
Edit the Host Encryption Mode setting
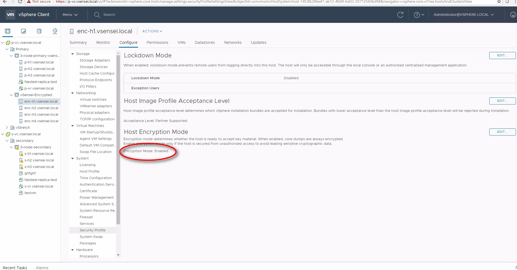(x=502, y=132)
